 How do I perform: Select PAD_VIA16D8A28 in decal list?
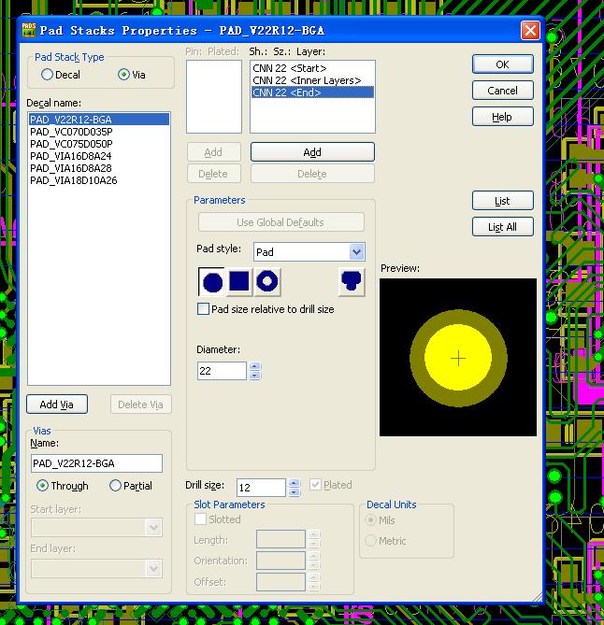click(99, 168)
